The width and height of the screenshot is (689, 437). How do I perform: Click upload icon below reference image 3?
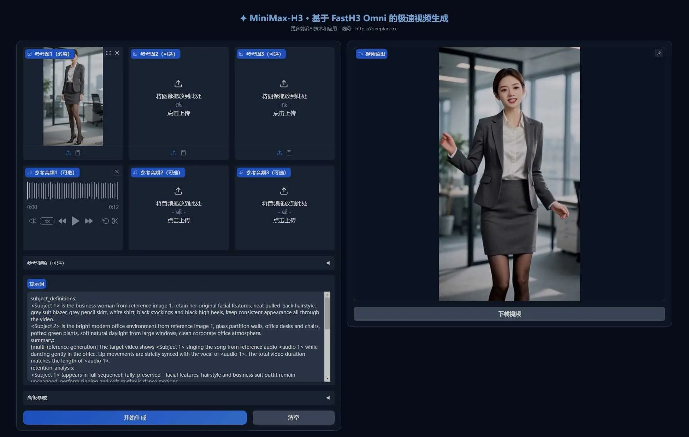pyautogui.click(x=279, y=153)
